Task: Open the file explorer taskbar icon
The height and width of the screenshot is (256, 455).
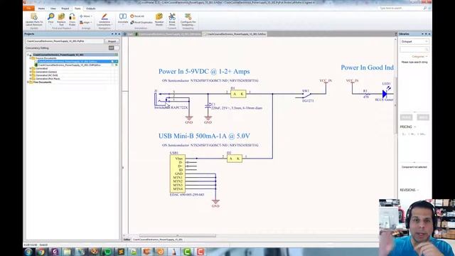Action: 68,252
